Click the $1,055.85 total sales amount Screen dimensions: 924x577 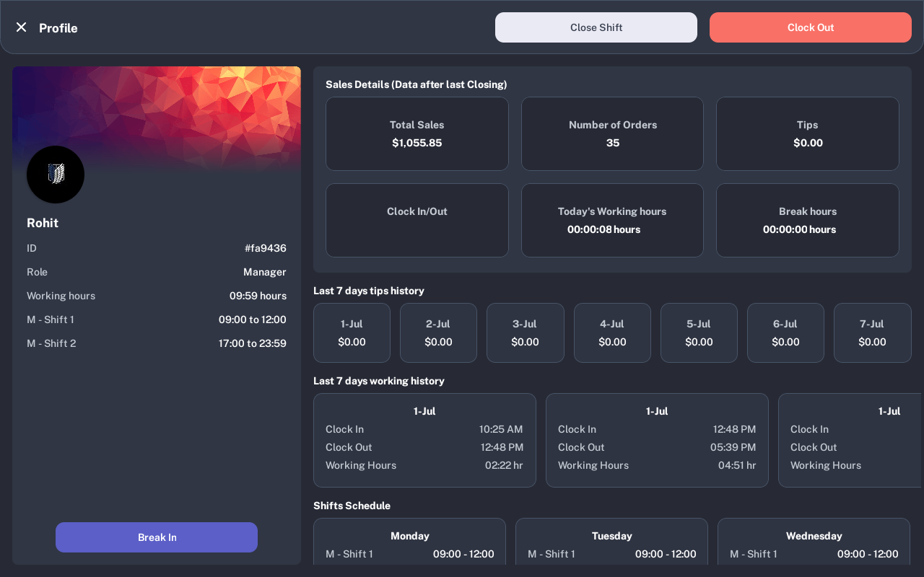click(x=417, y=143)
